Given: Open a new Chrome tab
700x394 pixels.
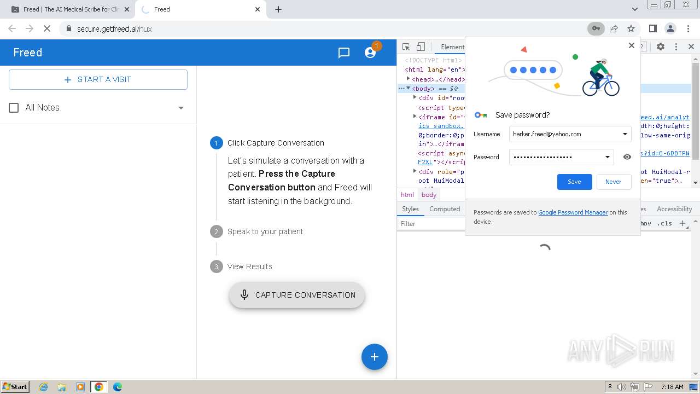Looking at the screenshot, I should point(278,9).
